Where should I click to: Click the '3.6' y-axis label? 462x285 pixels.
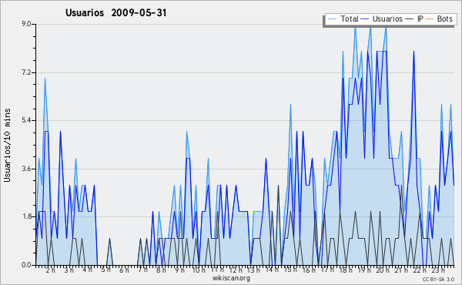point(26,169)
